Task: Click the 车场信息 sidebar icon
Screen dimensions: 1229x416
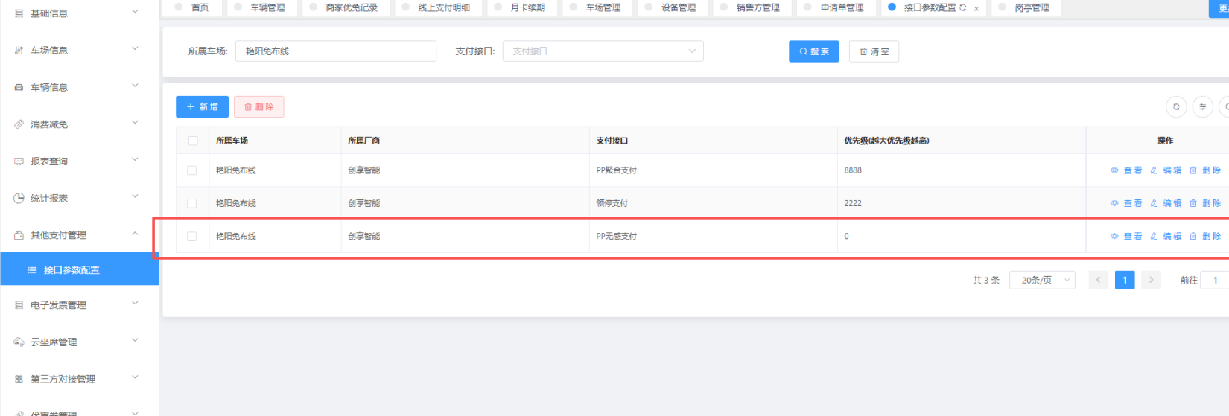Action: pos(19,51)
